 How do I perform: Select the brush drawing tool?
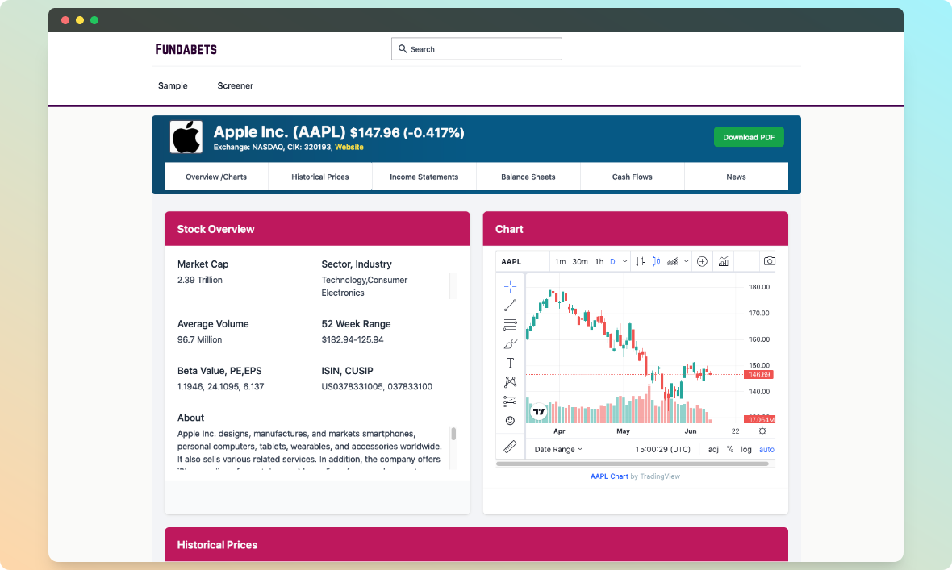510,344
